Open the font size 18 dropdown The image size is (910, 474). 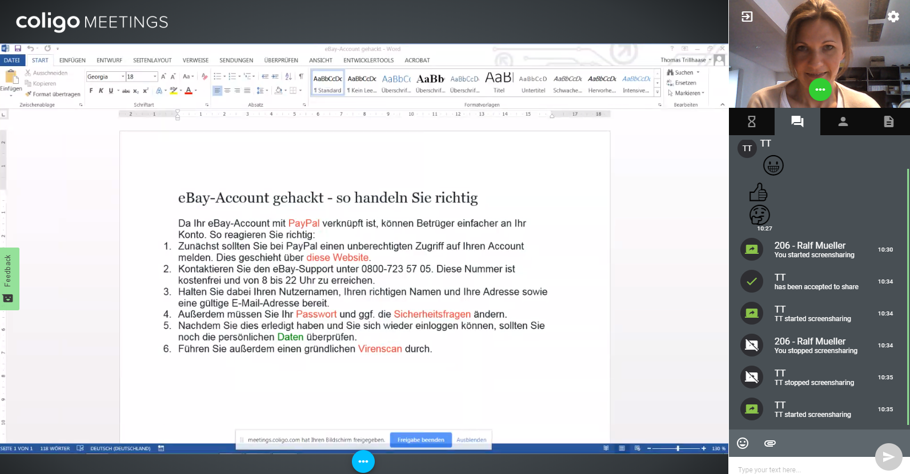[x=155, y=76]
